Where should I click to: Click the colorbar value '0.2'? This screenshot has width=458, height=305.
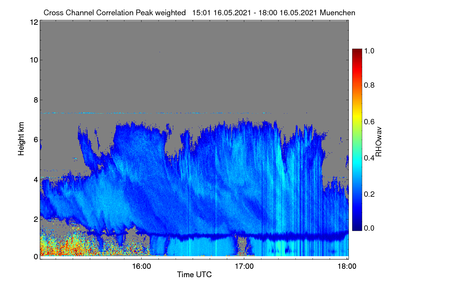click(x=369, y=194)
